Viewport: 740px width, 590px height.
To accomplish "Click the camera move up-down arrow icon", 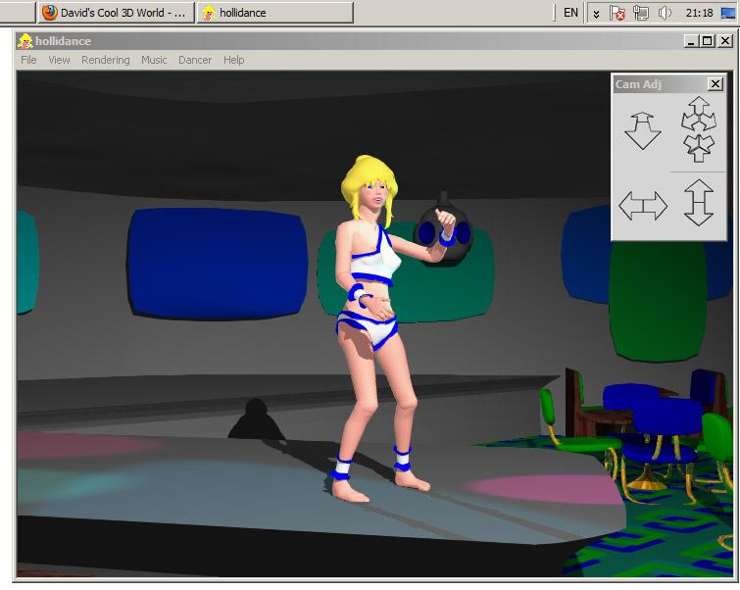I will (x=699, y=203).
